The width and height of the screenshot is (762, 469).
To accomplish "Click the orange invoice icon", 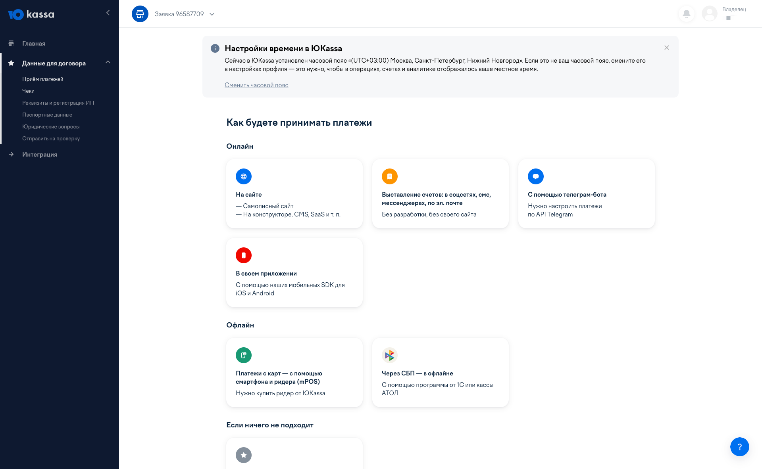I will (390, 176).
